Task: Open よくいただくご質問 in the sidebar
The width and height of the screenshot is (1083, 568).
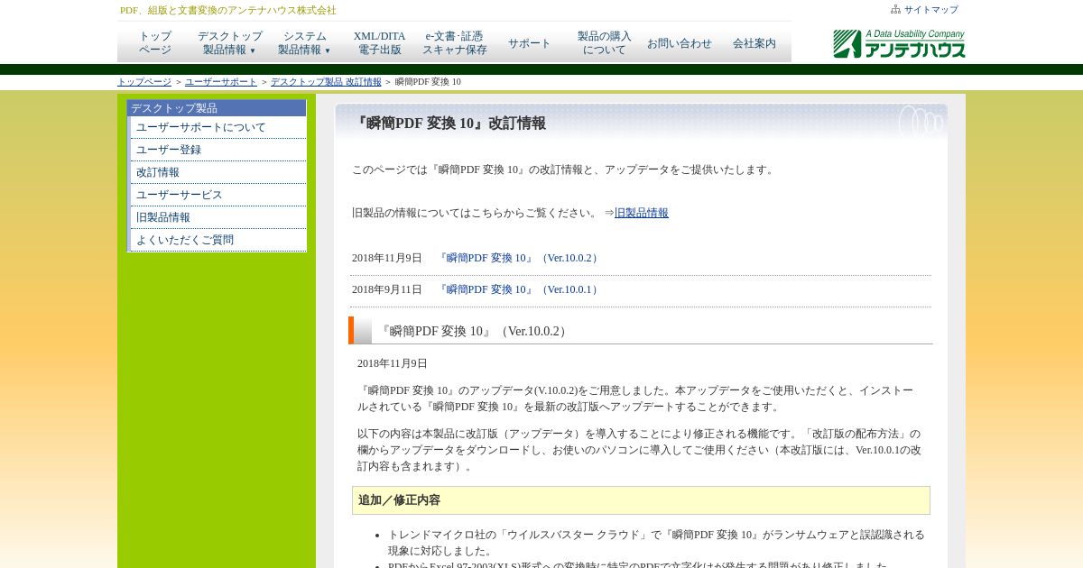Action: pyautogui.click(x=218, y=240)
